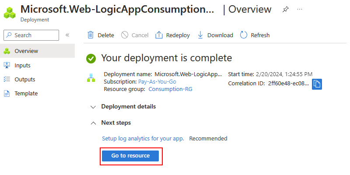Select the Template menu item
Screen dimensions: 350x175
(26, 93)
